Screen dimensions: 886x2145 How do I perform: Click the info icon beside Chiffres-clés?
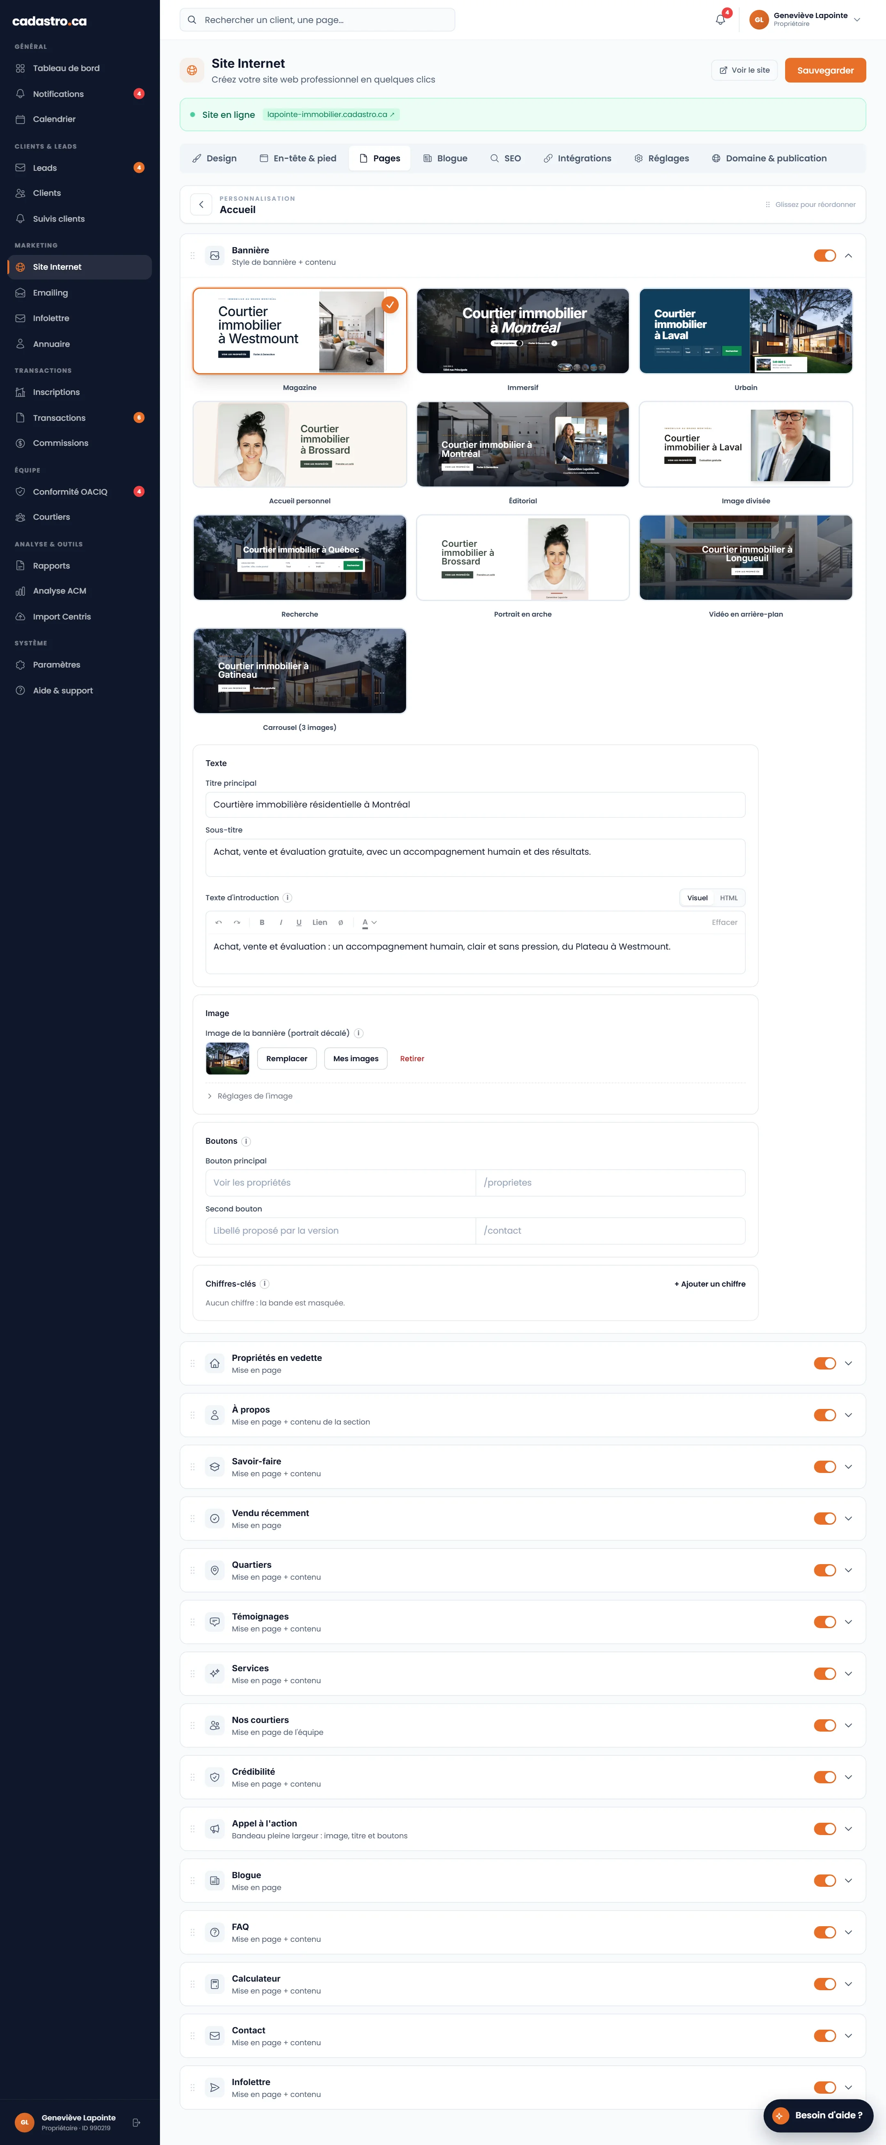pyautogui.click(x=265, y=1284)
